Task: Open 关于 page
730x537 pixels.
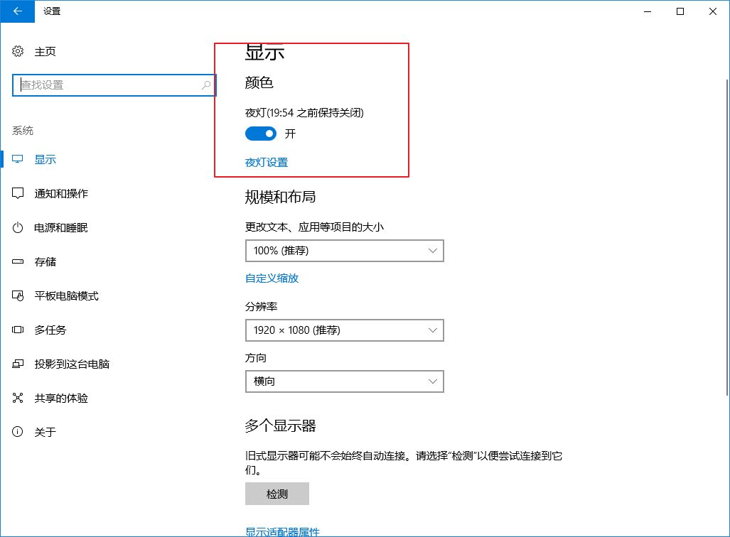Action: coord(45,433)
